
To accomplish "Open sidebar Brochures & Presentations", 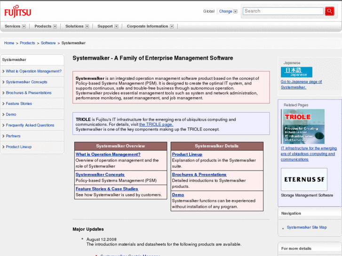I will [29, 93].
